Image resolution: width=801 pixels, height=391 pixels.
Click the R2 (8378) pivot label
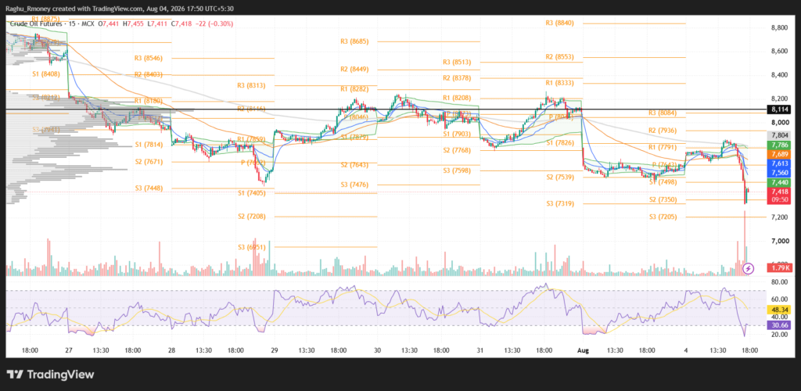458,77
